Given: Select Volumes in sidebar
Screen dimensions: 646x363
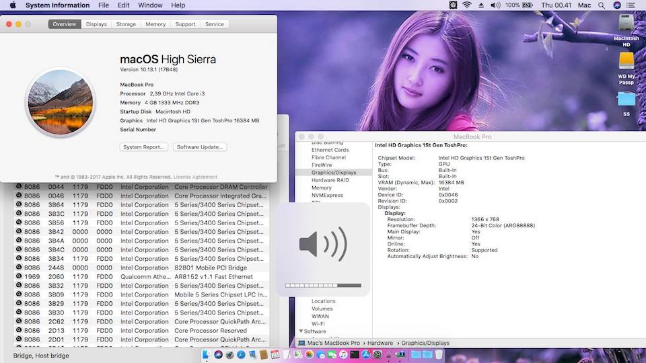Looking at the screenshot, I should (x=322, y=309).
